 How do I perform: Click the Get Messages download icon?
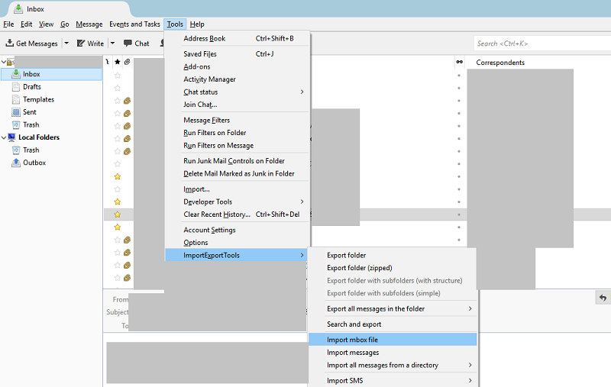point(10,43)
